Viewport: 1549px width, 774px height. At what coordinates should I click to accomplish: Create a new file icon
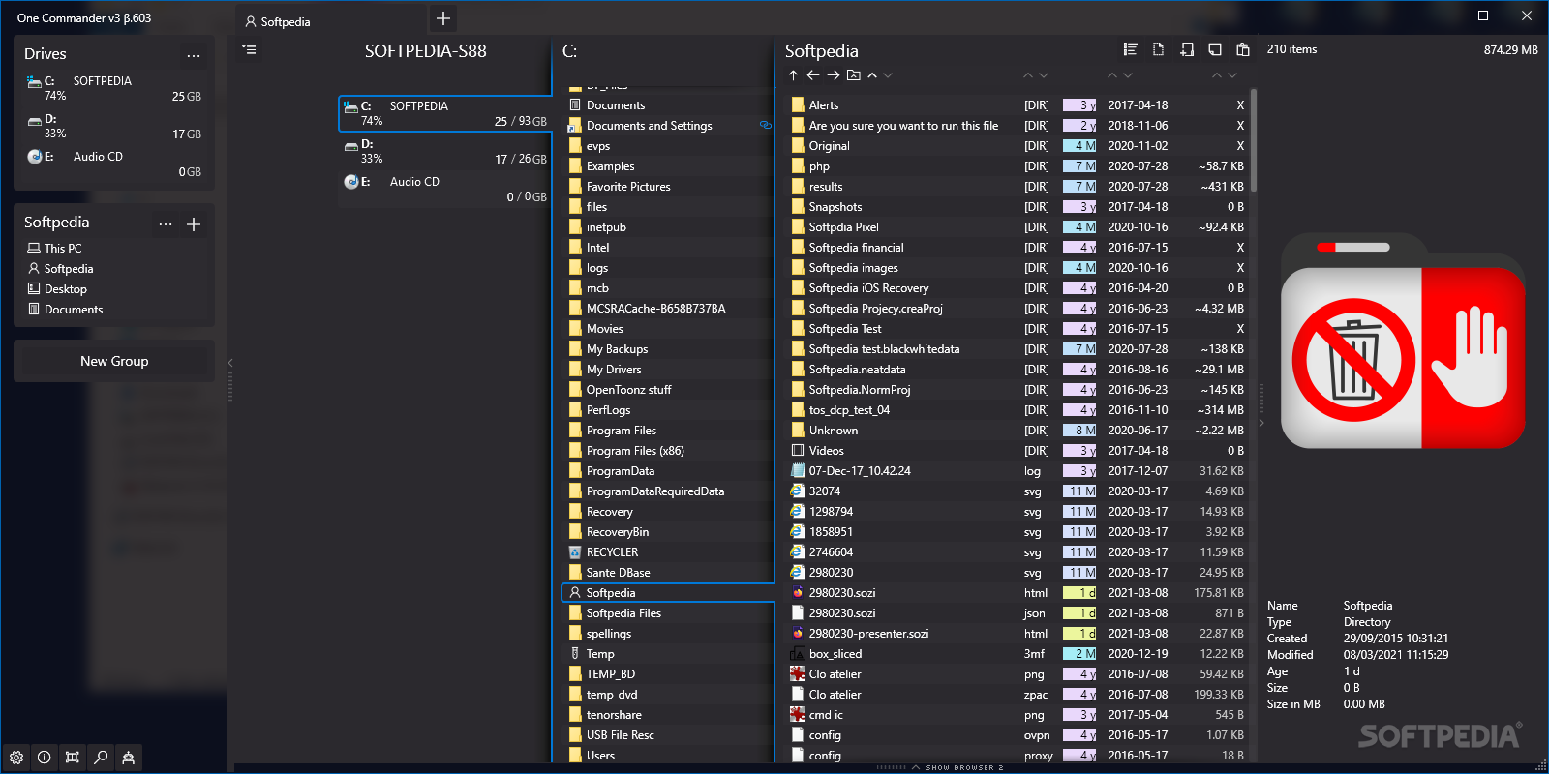coord(1158,49)
